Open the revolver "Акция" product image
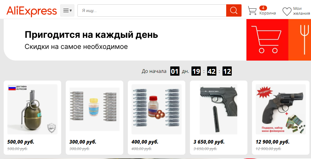Screen dimensions: 311x159 coord(281,109)
